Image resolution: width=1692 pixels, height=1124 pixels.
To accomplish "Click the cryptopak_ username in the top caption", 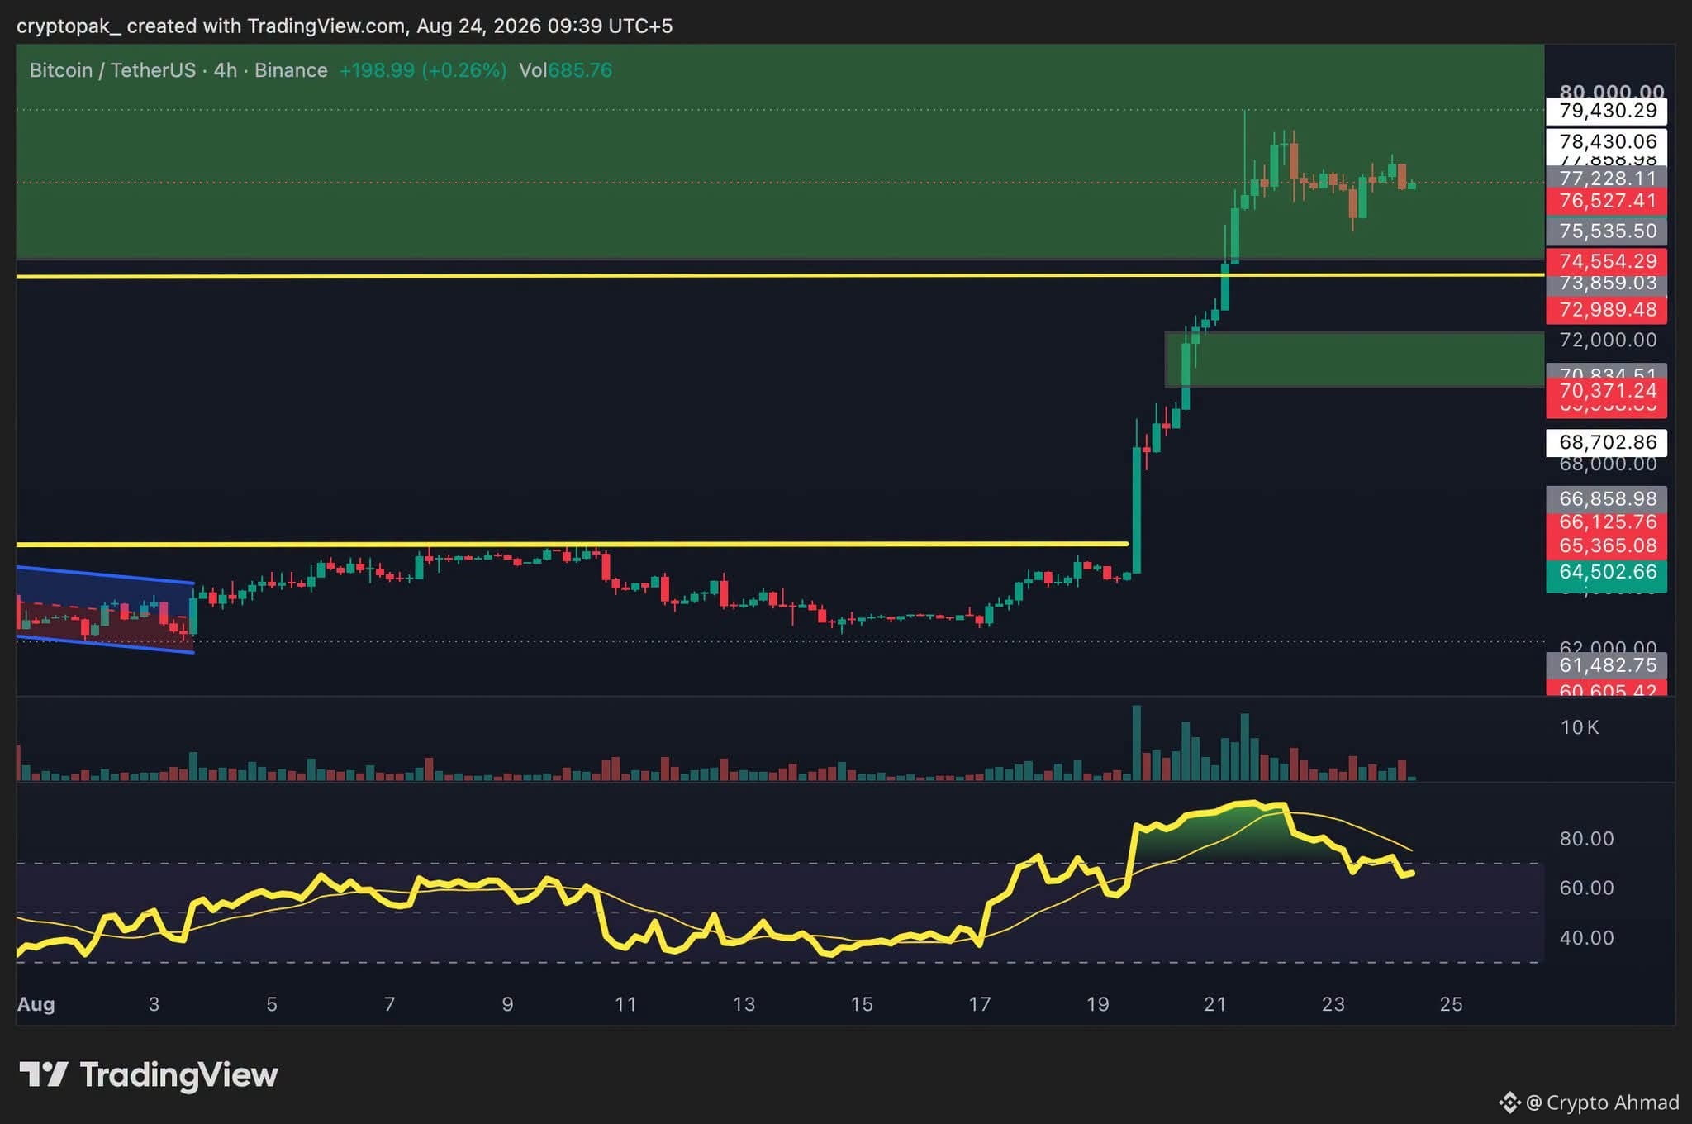I will 69,26.
